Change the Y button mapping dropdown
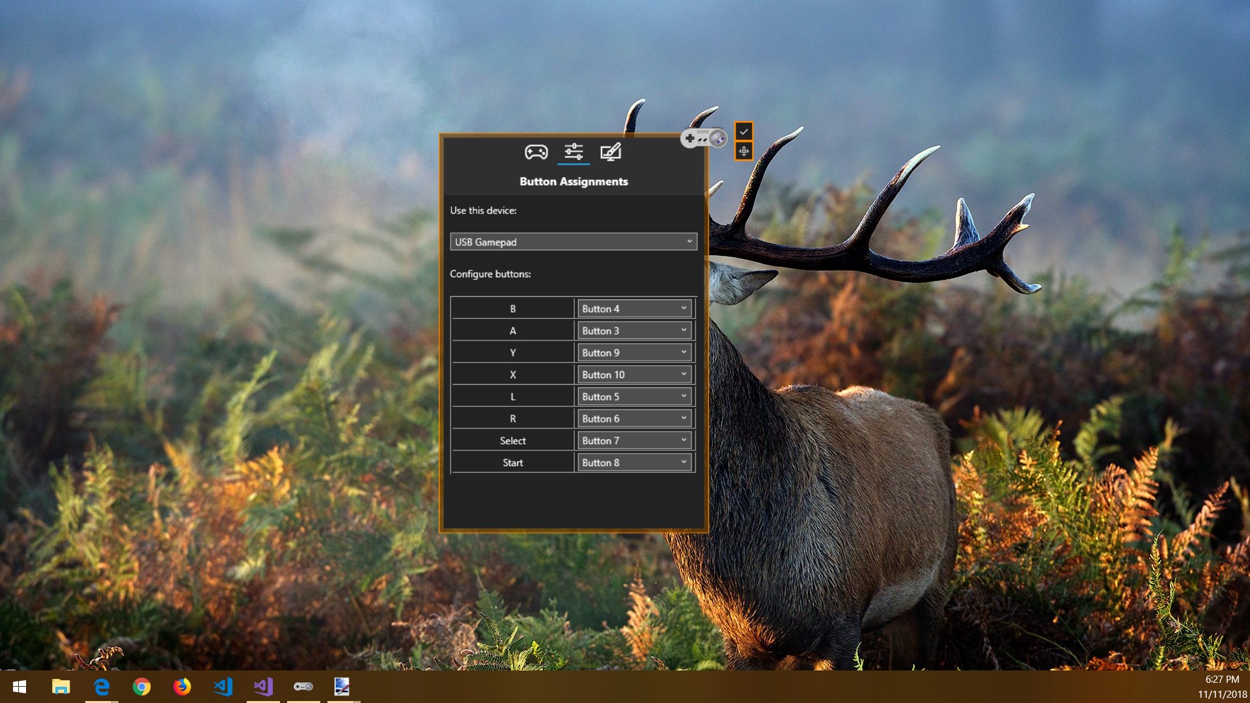This screenshot has width=1250, height=703. [x=634, y=353]
